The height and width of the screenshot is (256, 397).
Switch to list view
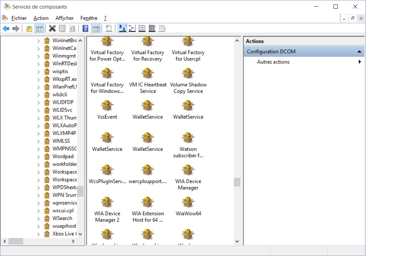pyautogui.click(x=142, y=29)
